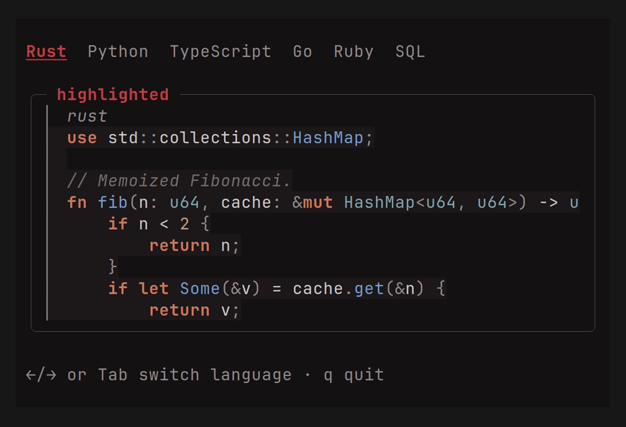Click the "use std::collections::HashMap;" line
This screenshot has width=626, height=427.
[221, 138]
